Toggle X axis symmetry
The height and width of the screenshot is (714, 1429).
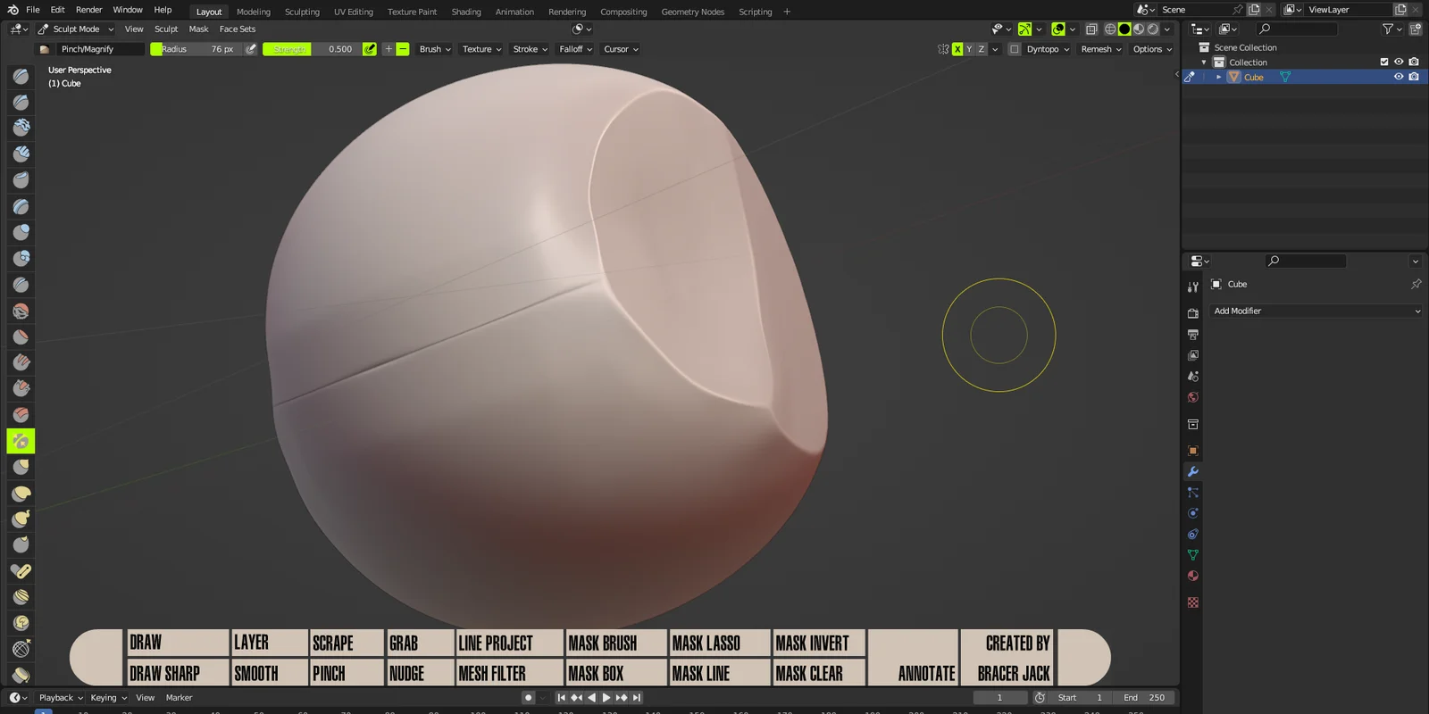(x=957, y=49)
